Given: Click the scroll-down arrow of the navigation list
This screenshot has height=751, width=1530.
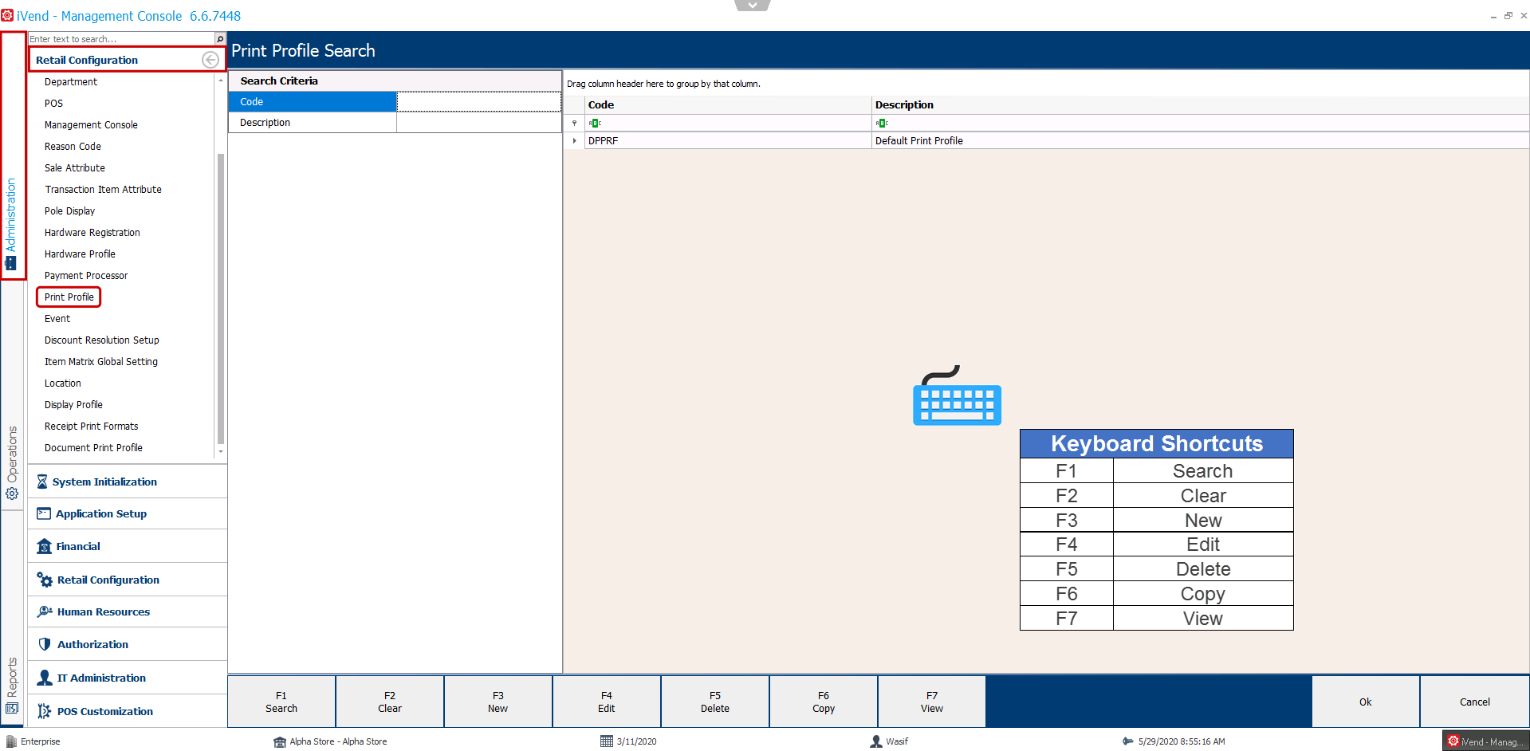Looking at the screenshot, I should click(221, 451).
